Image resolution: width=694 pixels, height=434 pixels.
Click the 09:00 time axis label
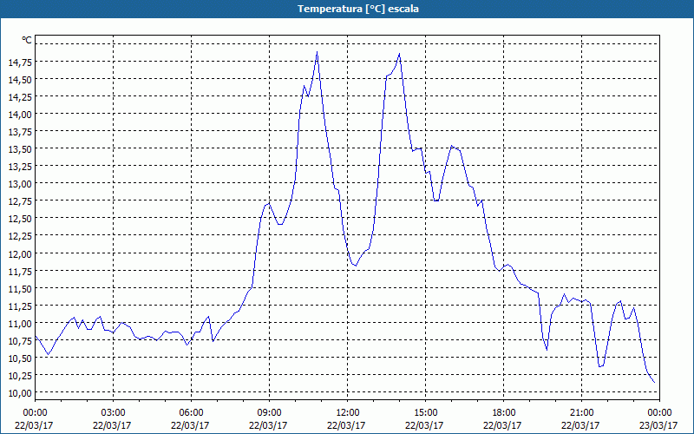point(269,413)
